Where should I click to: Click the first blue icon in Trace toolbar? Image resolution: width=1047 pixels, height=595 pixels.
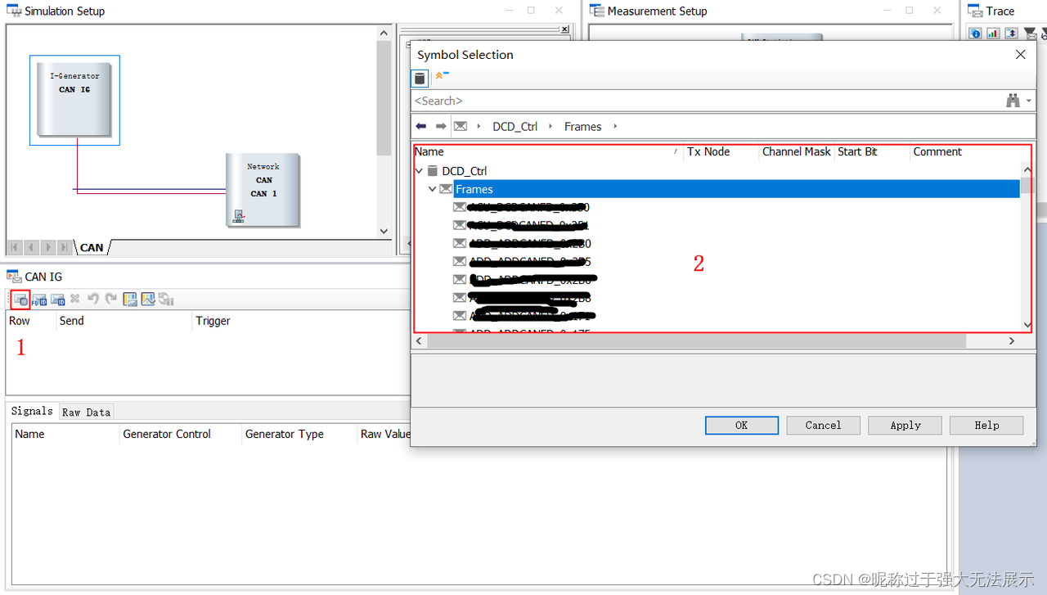[975, 34]
